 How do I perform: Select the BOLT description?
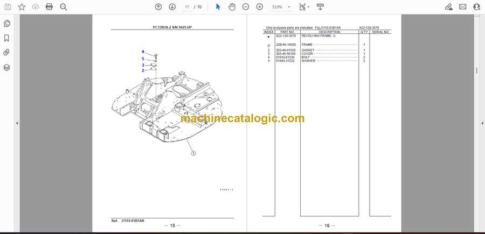pos(306,58)
